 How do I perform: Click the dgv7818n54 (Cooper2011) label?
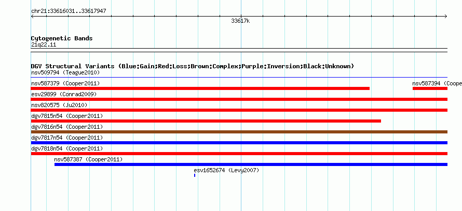click(x=67, y=148)
